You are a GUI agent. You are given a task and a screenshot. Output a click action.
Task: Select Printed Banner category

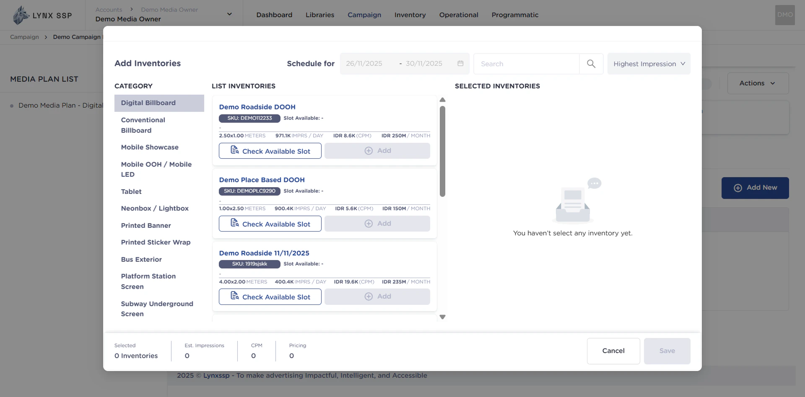[x=159, y=226]
